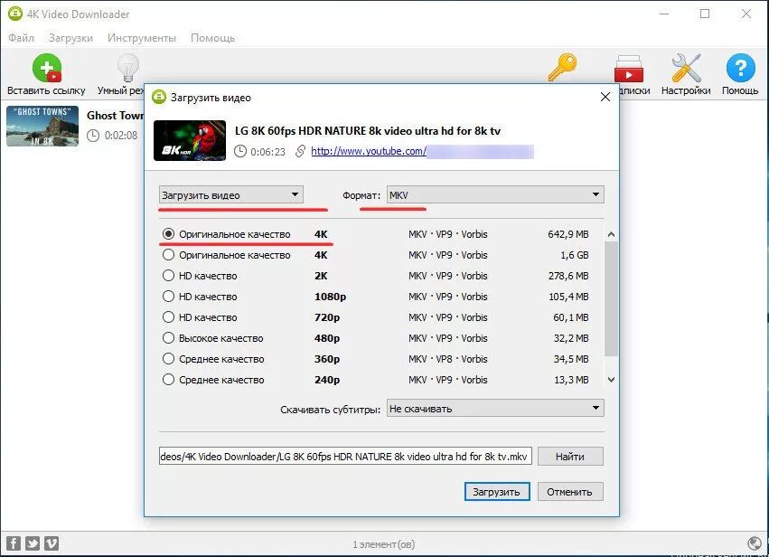Click the golden key activation icon
The height and width of the screenshot is (557, 769).
click(562, 67)
